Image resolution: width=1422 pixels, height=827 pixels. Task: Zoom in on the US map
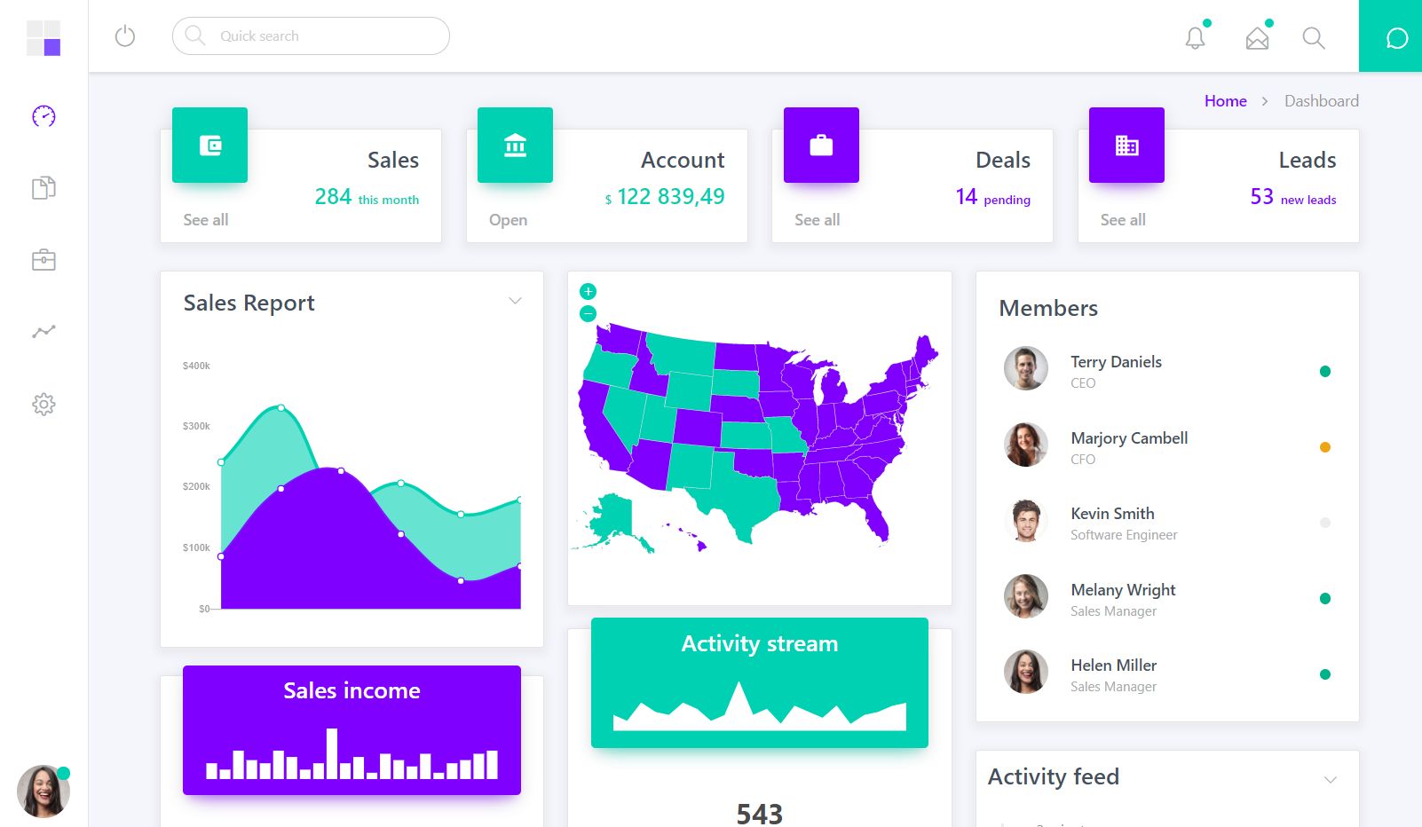[588, 291]
